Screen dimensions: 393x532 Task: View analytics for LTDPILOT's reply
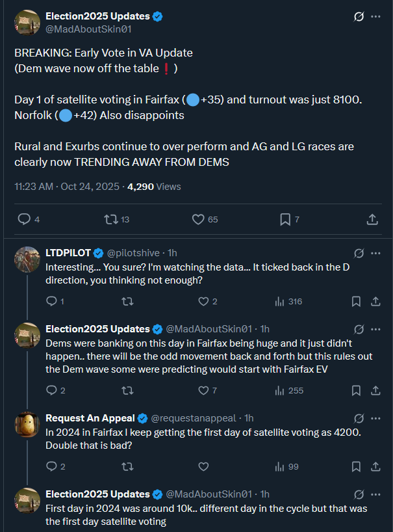(x=281, y=301)
